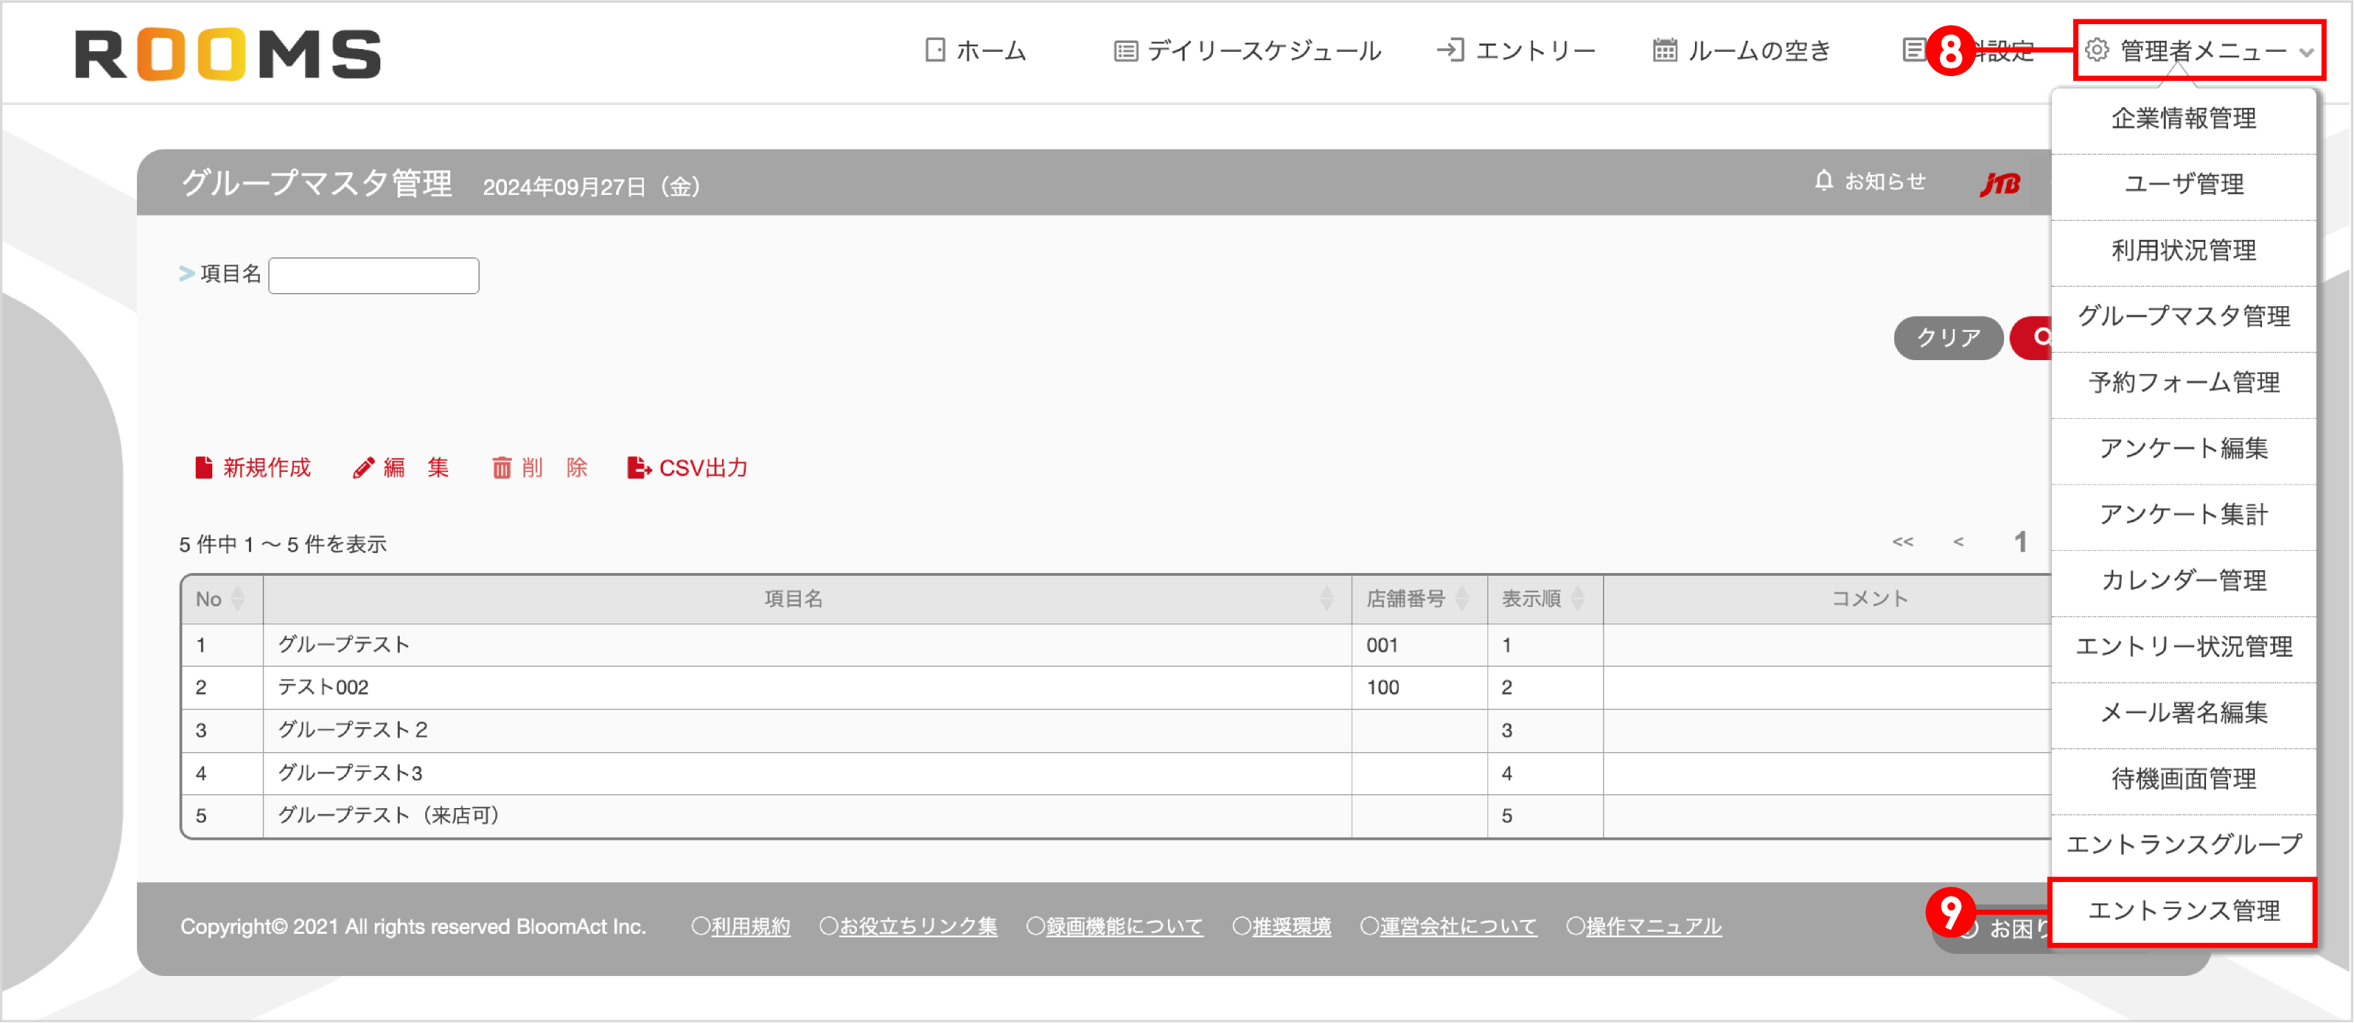Select the 編集 pencil edit icon

[x=364, y=467]
